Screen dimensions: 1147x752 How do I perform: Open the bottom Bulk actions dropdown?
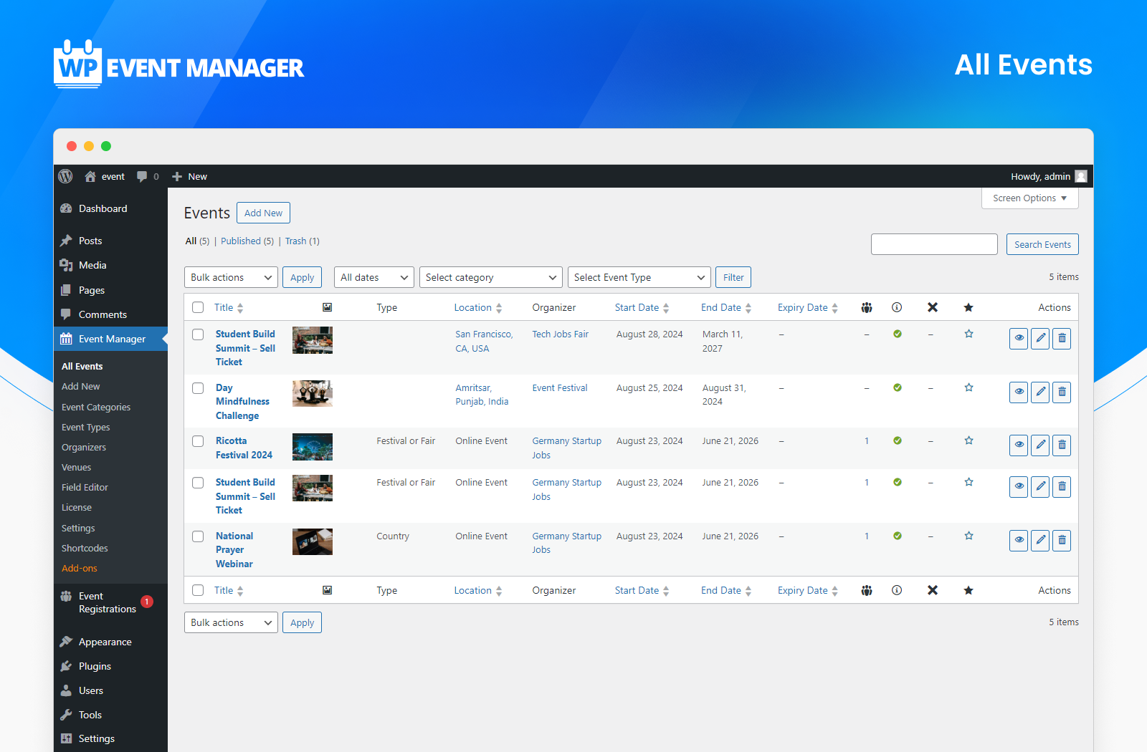[x=231, y=622]
